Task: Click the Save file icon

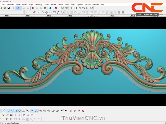Action: (9, 8)
